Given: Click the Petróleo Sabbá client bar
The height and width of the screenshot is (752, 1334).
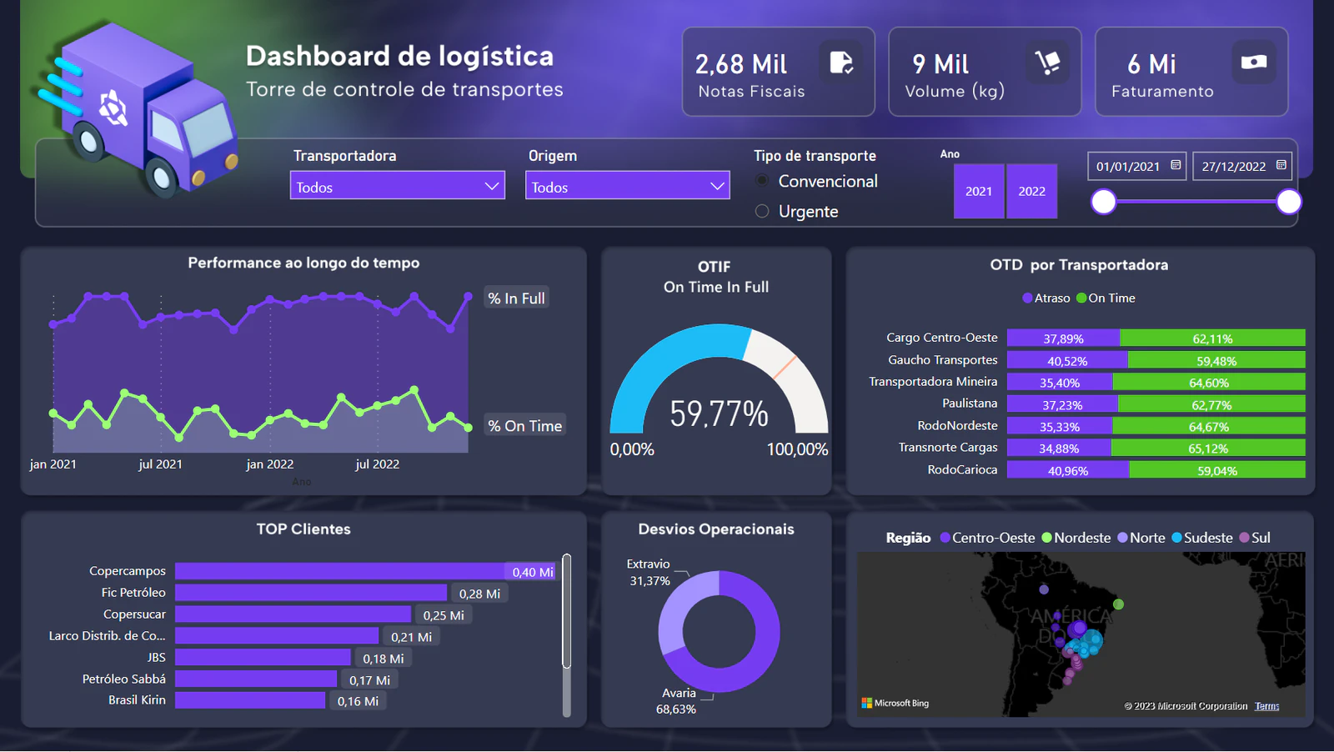Looking at the screenshot, I should pyautogui.click(x=256, y=679).
